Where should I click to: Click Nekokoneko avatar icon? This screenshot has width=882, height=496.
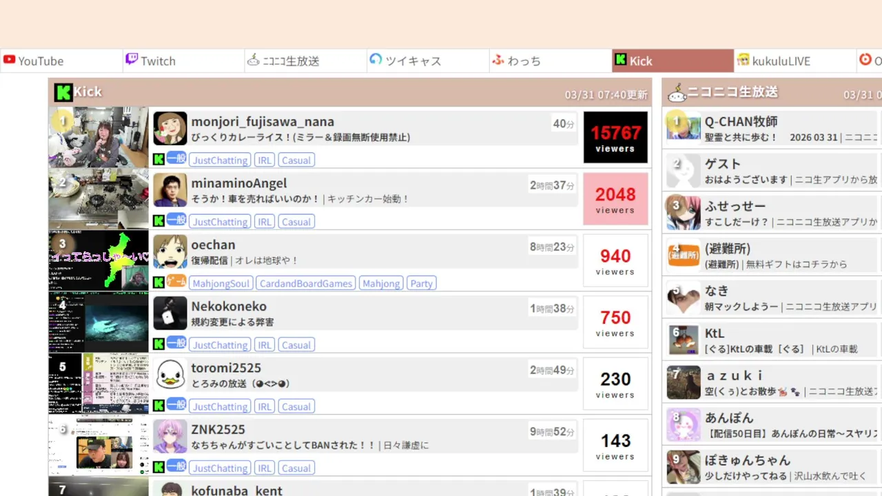pyautogui.click(x=170, y=313)
